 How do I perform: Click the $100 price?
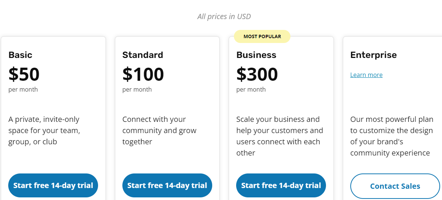click(x=143, y=74)
